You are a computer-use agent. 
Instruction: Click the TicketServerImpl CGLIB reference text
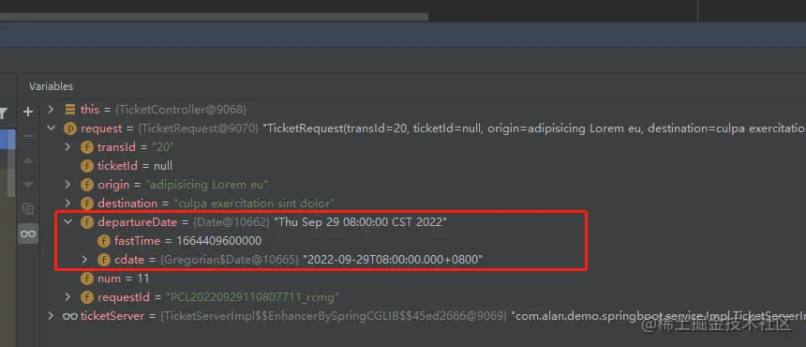(x=334, y=316)
